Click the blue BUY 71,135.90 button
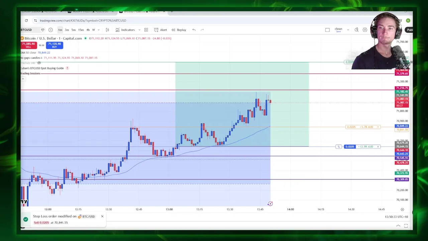Screen dimensions: 428x241 coord(55,45)
